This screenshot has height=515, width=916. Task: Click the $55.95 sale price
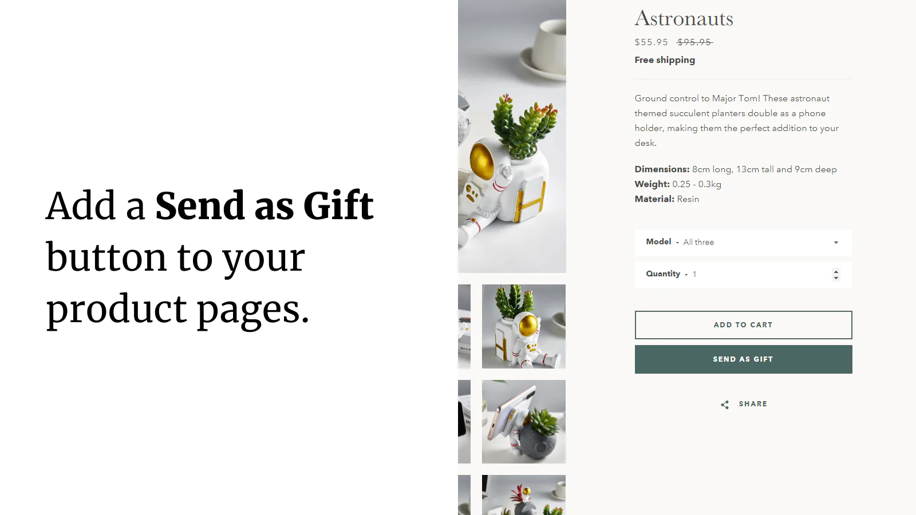coord(651,42)
